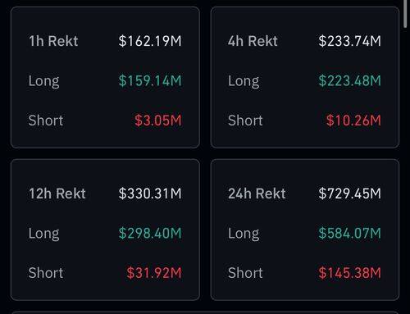Open the 4h Rekt card
Image resolution: width=410 pixels, height=314 pixels.
(x=305, y=77)
